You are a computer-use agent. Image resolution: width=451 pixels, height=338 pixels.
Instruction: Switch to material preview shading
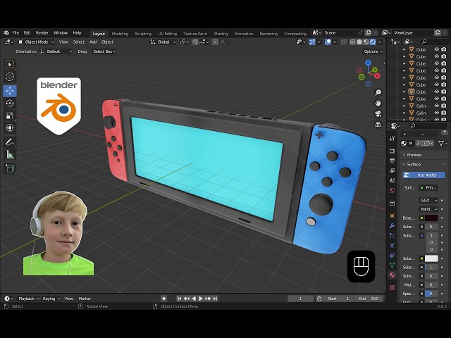pos(366,42)
